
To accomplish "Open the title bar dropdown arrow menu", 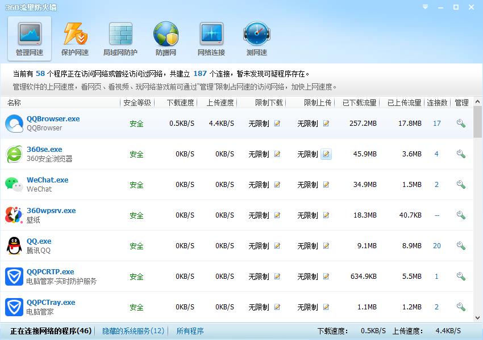I will click(x=424, y=7).
